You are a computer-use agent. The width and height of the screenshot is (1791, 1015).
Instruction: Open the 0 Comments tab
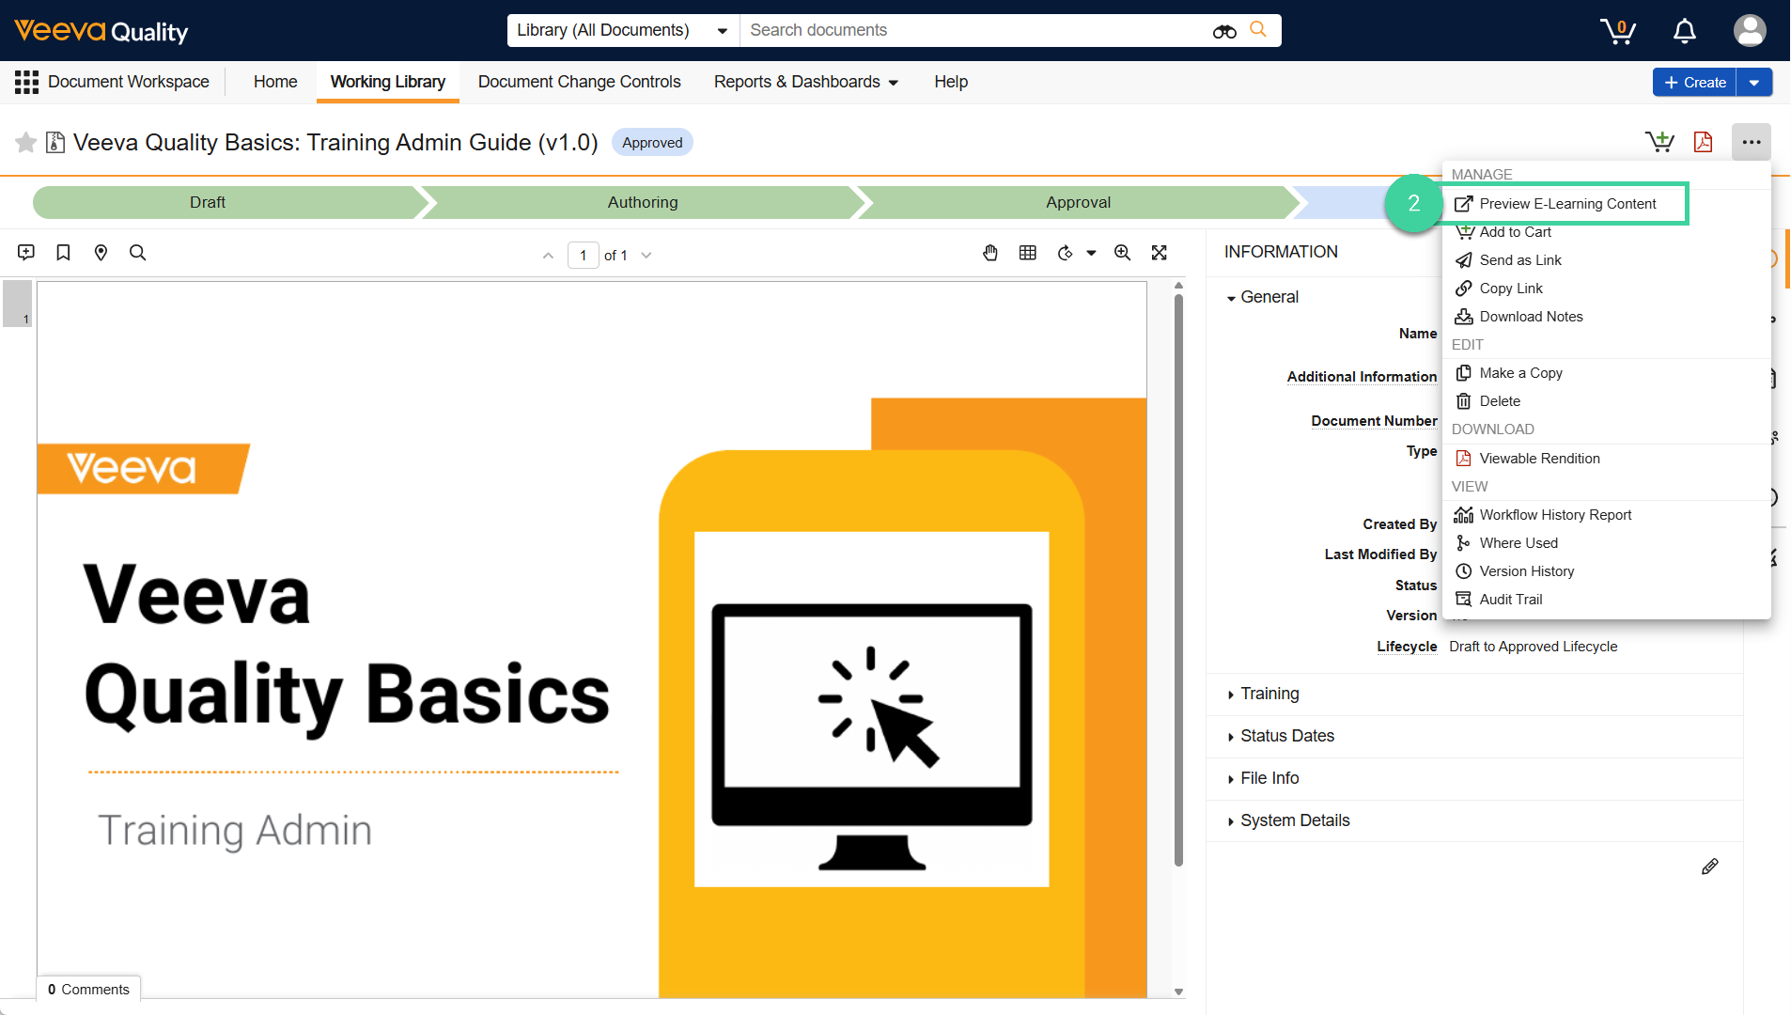[88, 990]
